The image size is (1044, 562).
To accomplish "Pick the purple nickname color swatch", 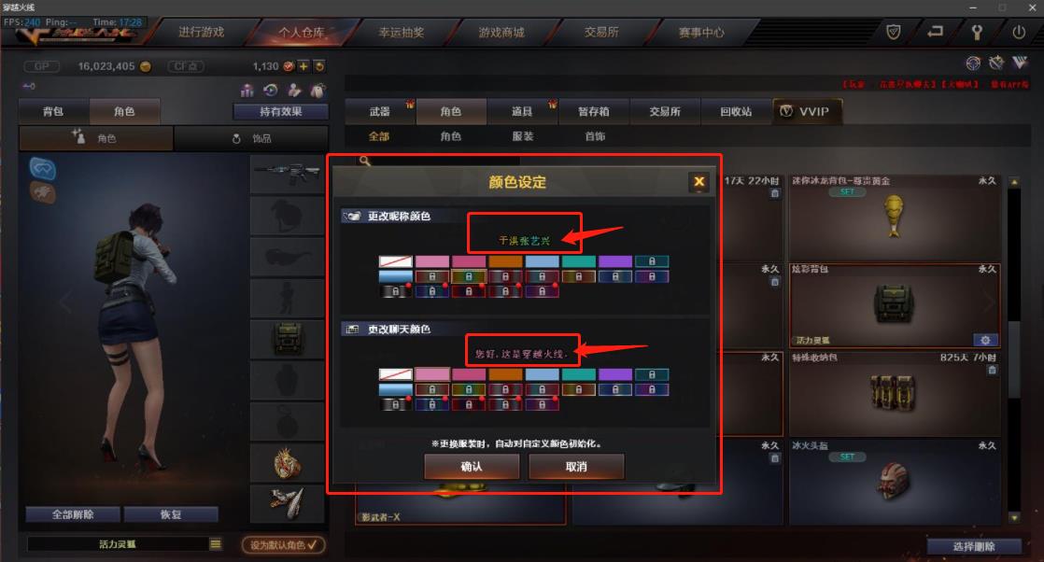I will pos(615,261).
